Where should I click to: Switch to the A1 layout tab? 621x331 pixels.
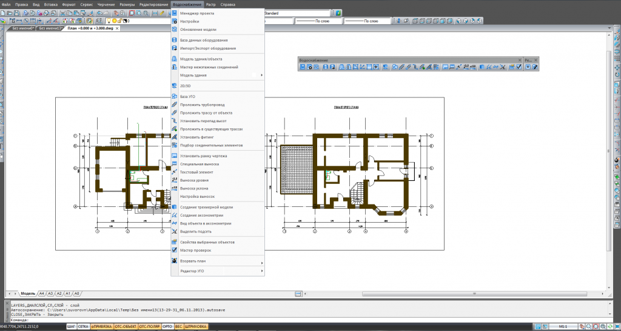pyautogui.click(x=68, y=294)
